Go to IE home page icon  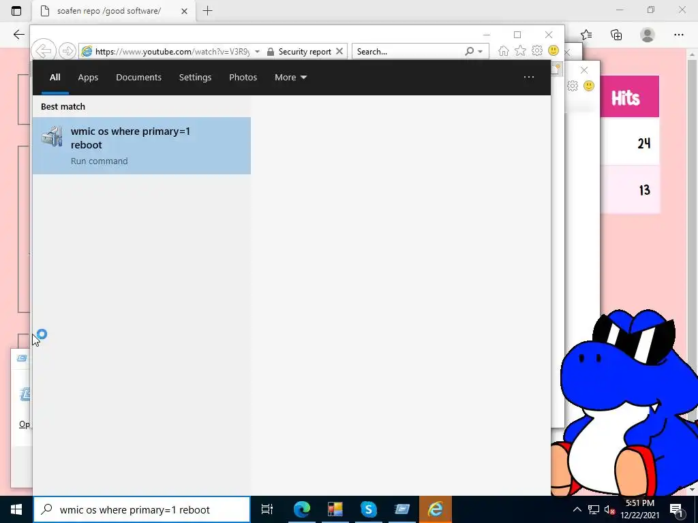tap(504, 50)
